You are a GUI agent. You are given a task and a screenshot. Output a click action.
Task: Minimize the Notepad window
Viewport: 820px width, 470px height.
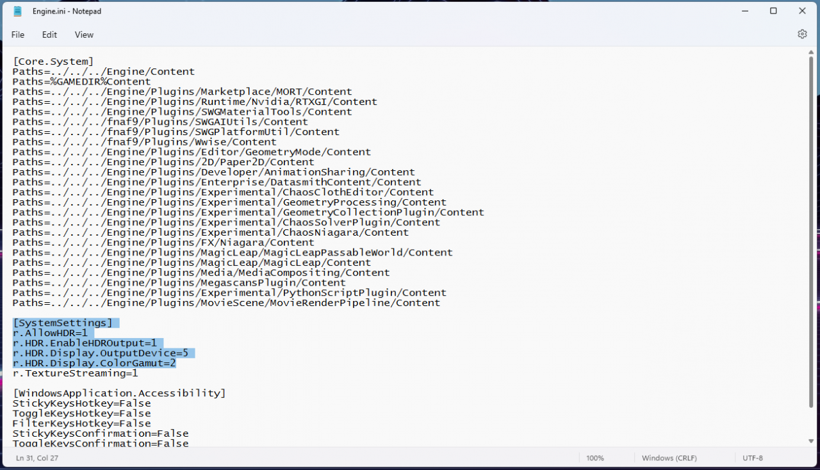[x=745, y=11]
